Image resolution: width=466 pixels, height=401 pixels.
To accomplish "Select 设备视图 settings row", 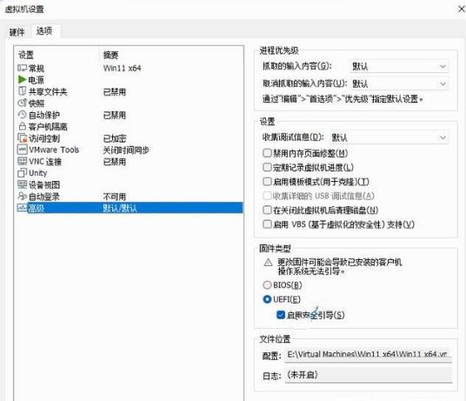I will [x=130, y=184].
